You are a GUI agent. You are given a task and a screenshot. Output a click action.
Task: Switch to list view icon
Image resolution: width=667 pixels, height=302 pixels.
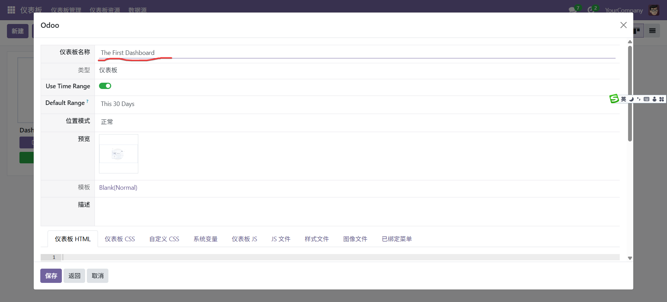tap(652, 31)
